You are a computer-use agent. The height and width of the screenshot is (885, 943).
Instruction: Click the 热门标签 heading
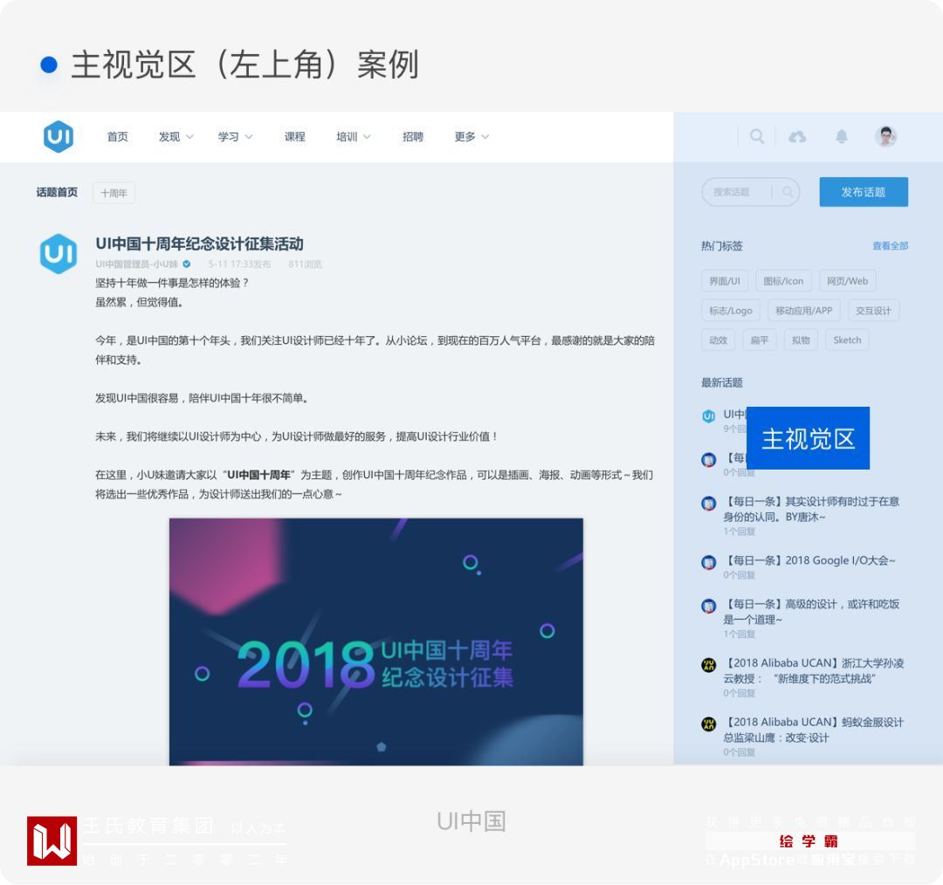point(722,246)
